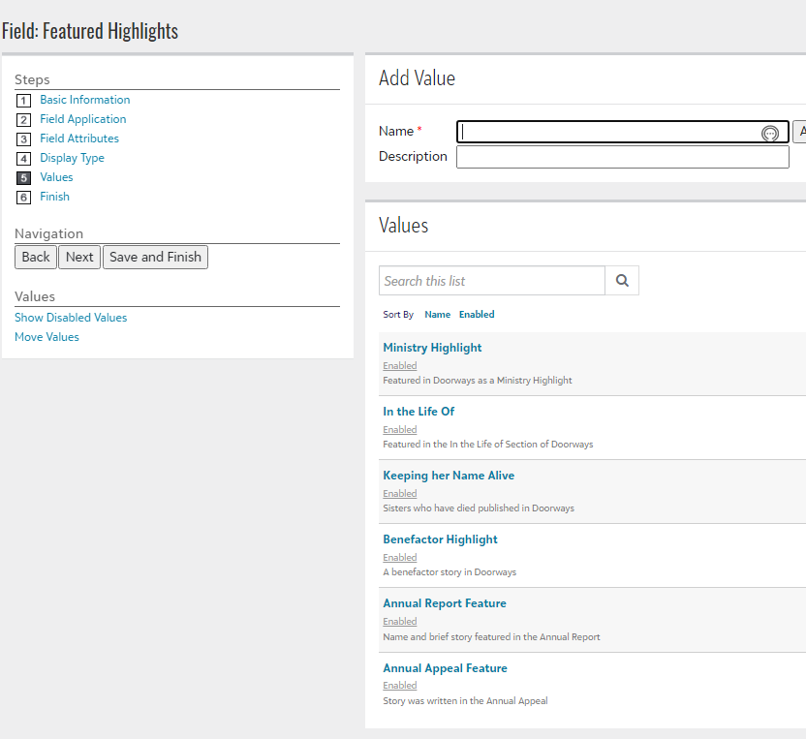Open the Move Values link
Image resolution: width=806 pixels, height=739 pixels.
point(46,337)
